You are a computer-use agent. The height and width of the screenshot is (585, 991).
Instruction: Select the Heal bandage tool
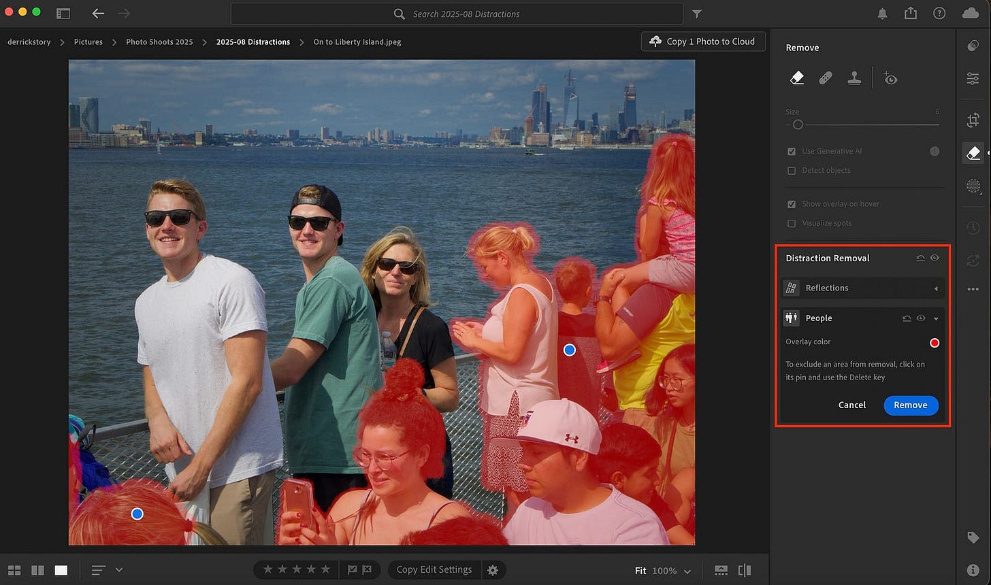pyautogui.click(x=825, y=78)
